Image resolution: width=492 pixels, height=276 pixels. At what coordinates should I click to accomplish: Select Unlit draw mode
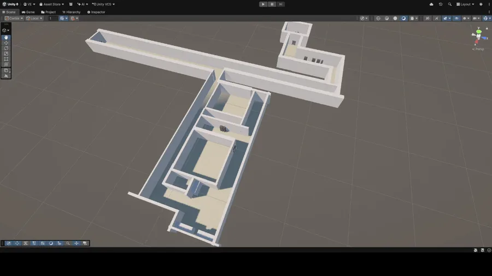395,18
